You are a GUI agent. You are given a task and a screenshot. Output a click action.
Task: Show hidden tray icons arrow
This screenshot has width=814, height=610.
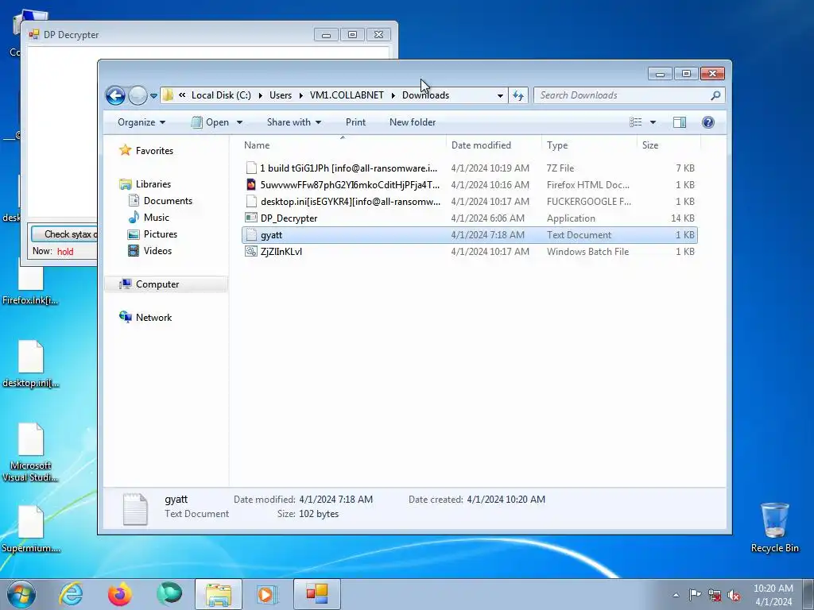click(676, 595)
